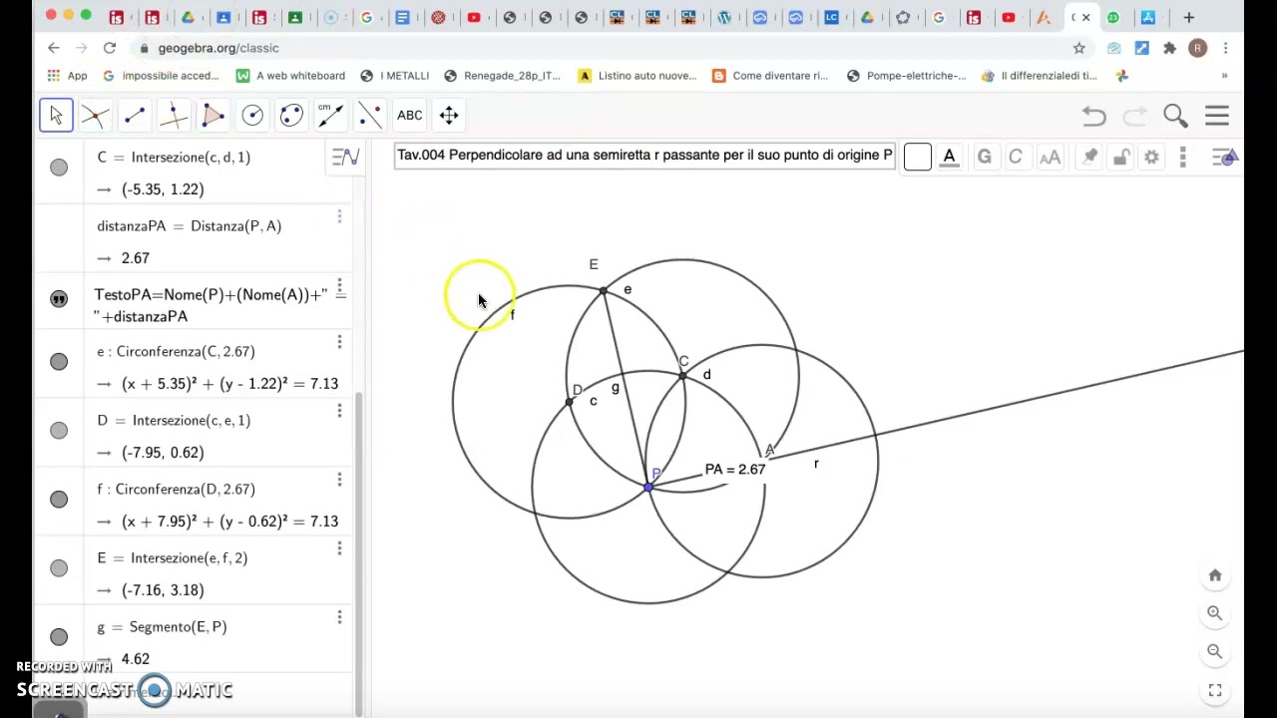Viewport: 1277px width, 718px height.
Task: Enter fullscreen mode in graphics view
Action: pyautogui.click(x=1215, y=689)
